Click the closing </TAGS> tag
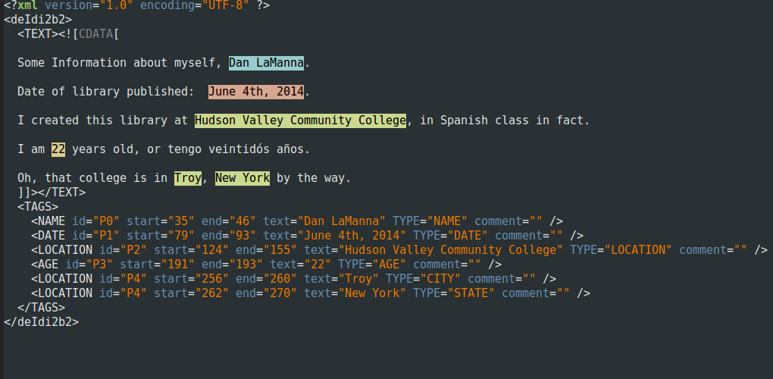Viewport: 773px width, 379px height. [42, 308]
